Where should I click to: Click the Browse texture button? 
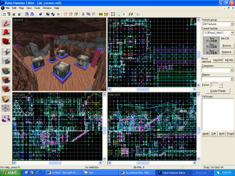(227, 45)
